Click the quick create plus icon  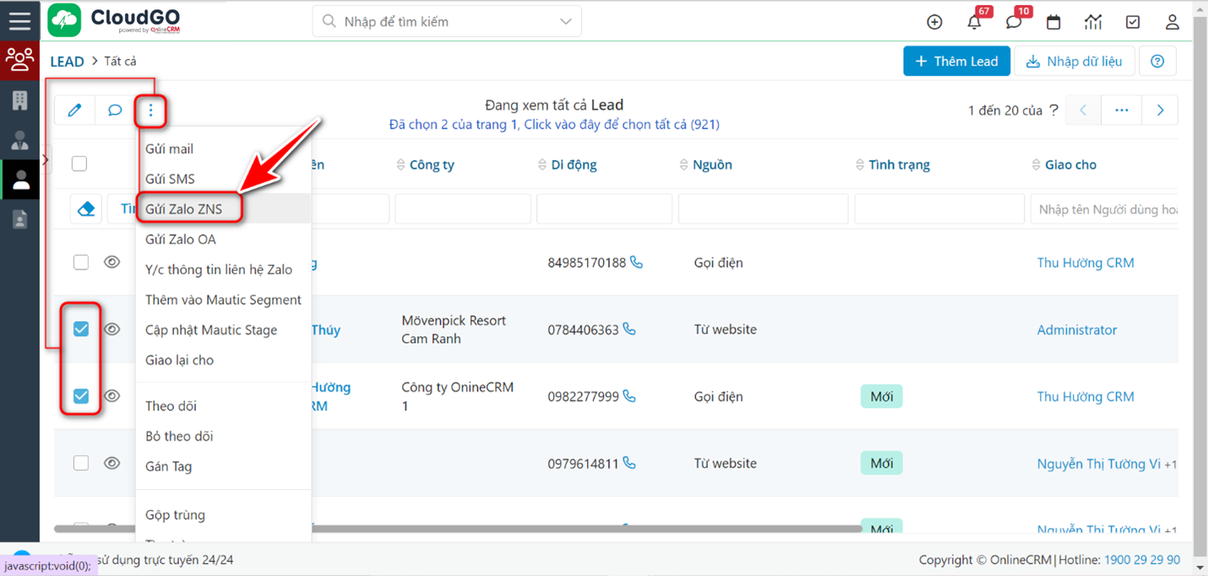click(x=934, y=23)
